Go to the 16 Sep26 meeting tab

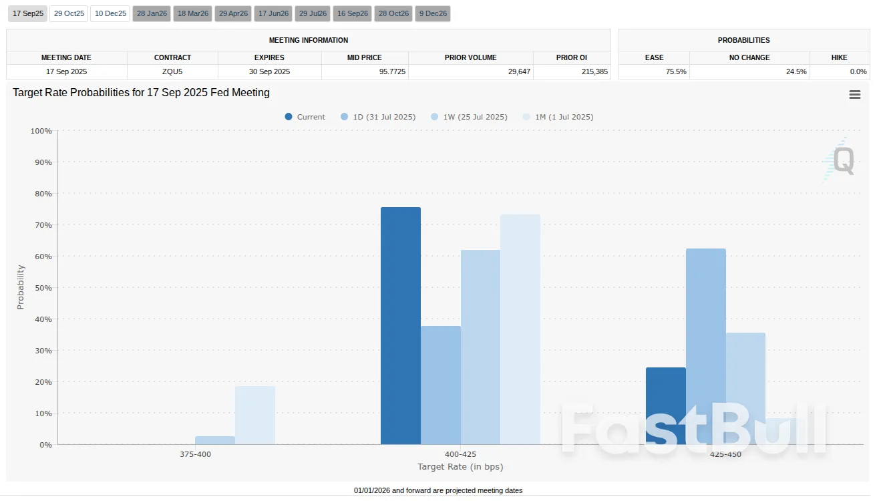352,13
